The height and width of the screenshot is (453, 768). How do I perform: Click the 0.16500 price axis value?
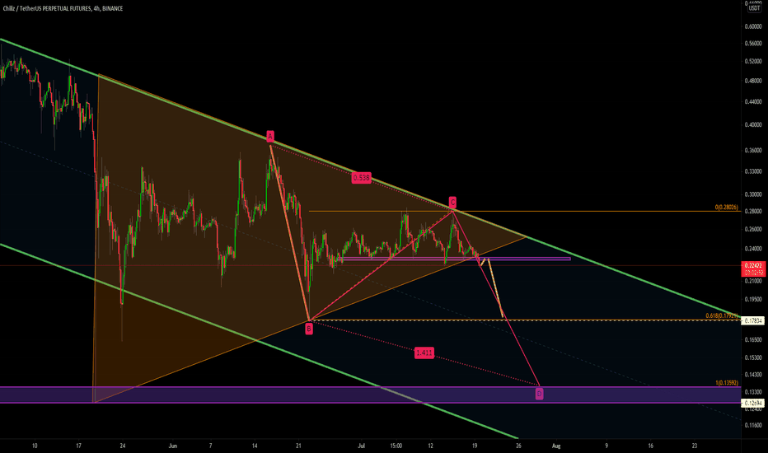coord(753,339)
